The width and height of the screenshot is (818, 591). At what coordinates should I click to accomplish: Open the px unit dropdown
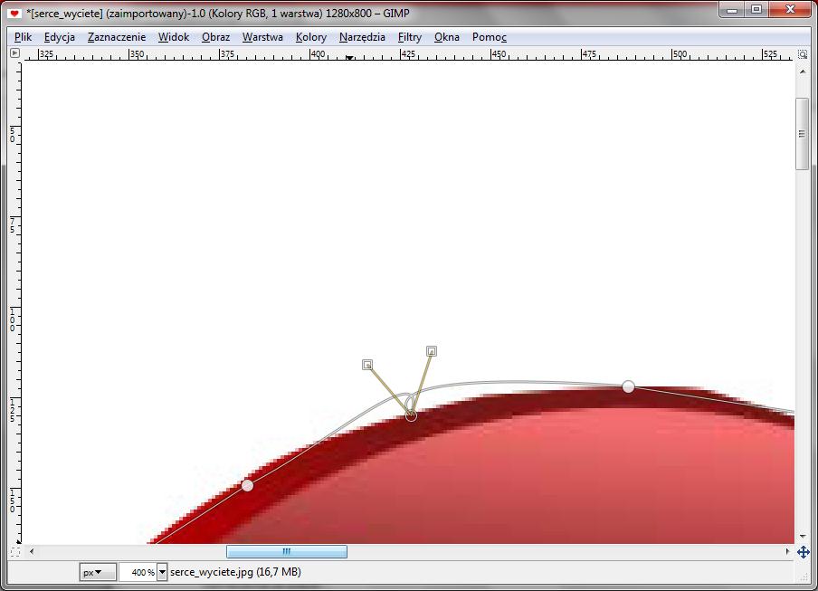(98, 572)
